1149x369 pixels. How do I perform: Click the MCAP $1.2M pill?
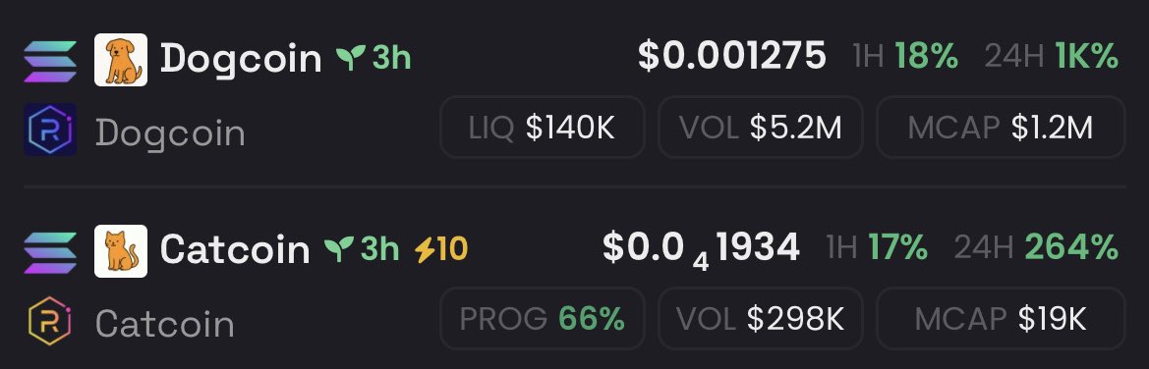pos(1001,128)
